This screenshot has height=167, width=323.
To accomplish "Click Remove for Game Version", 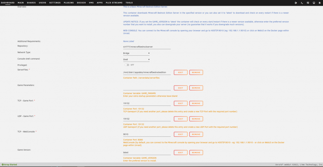I will tap(196, 153).
